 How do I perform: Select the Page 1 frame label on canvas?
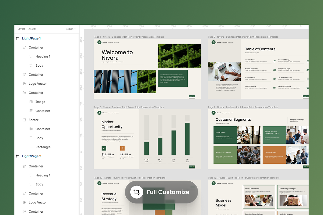129,37
